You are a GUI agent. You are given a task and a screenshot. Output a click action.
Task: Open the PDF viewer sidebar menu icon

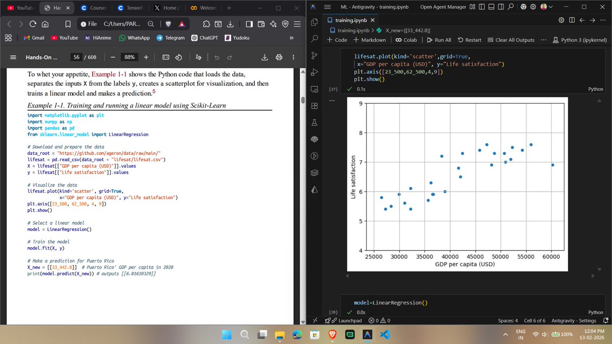point(13,58)
